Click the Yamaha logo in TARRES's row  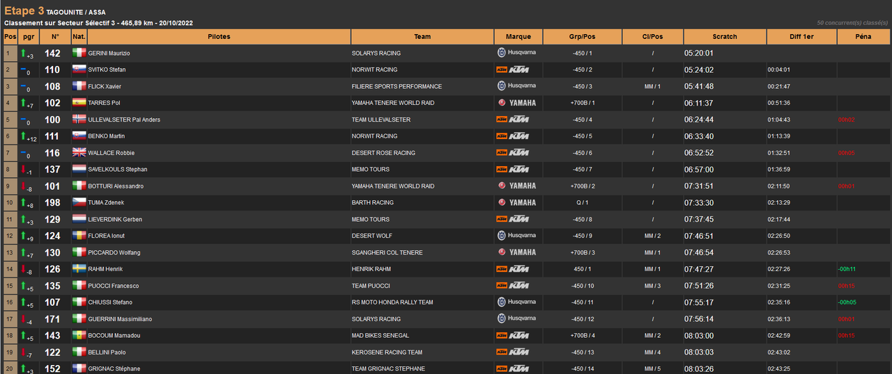(x=516, y=103)
